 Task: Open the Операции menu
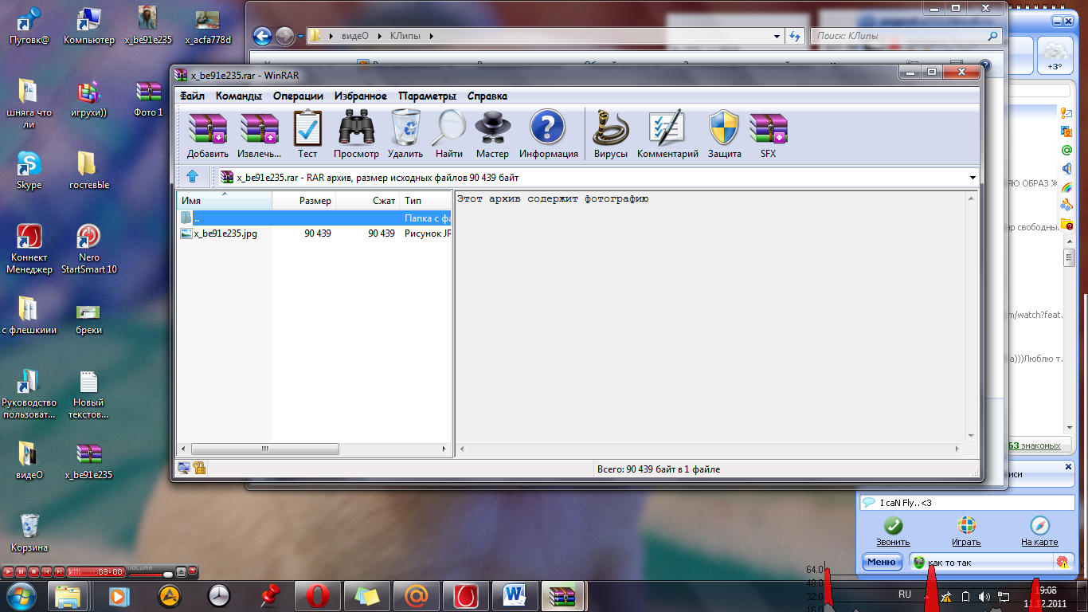(x=298, y=96)
